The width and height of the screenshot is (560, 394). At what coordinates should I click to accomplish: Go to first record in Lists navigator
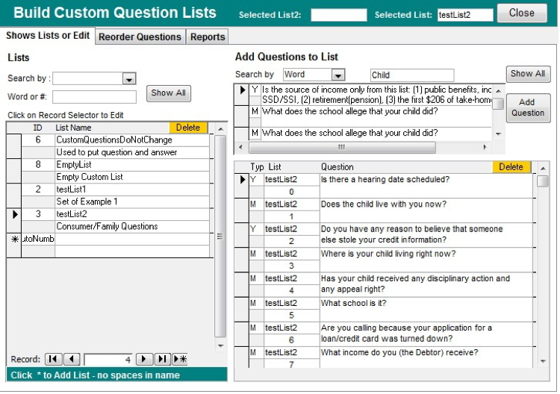pyautogui.click(x=54, y=359)
